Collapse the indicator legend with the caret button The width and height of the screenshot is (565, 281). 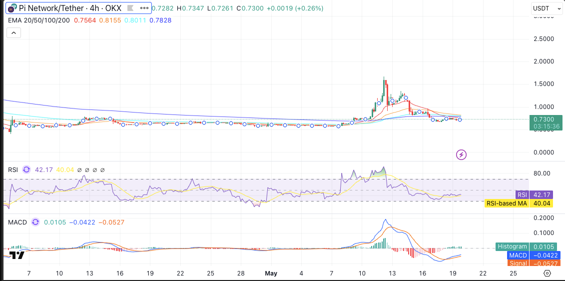tap(13, 33)
